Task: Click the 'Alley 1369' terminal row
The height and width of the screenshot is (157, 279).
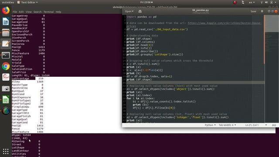Action: [x=27, y=82]
